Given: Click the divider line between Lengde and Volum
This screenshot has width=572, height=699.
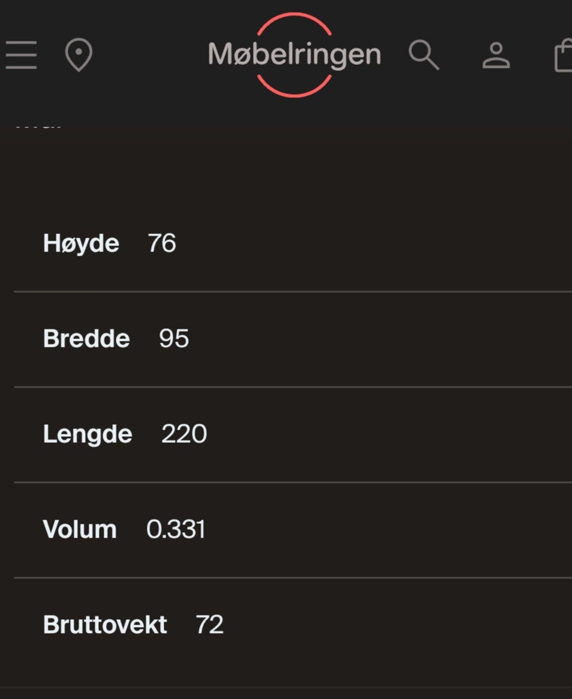Looking at the screenshot, I should pos(293,482).
